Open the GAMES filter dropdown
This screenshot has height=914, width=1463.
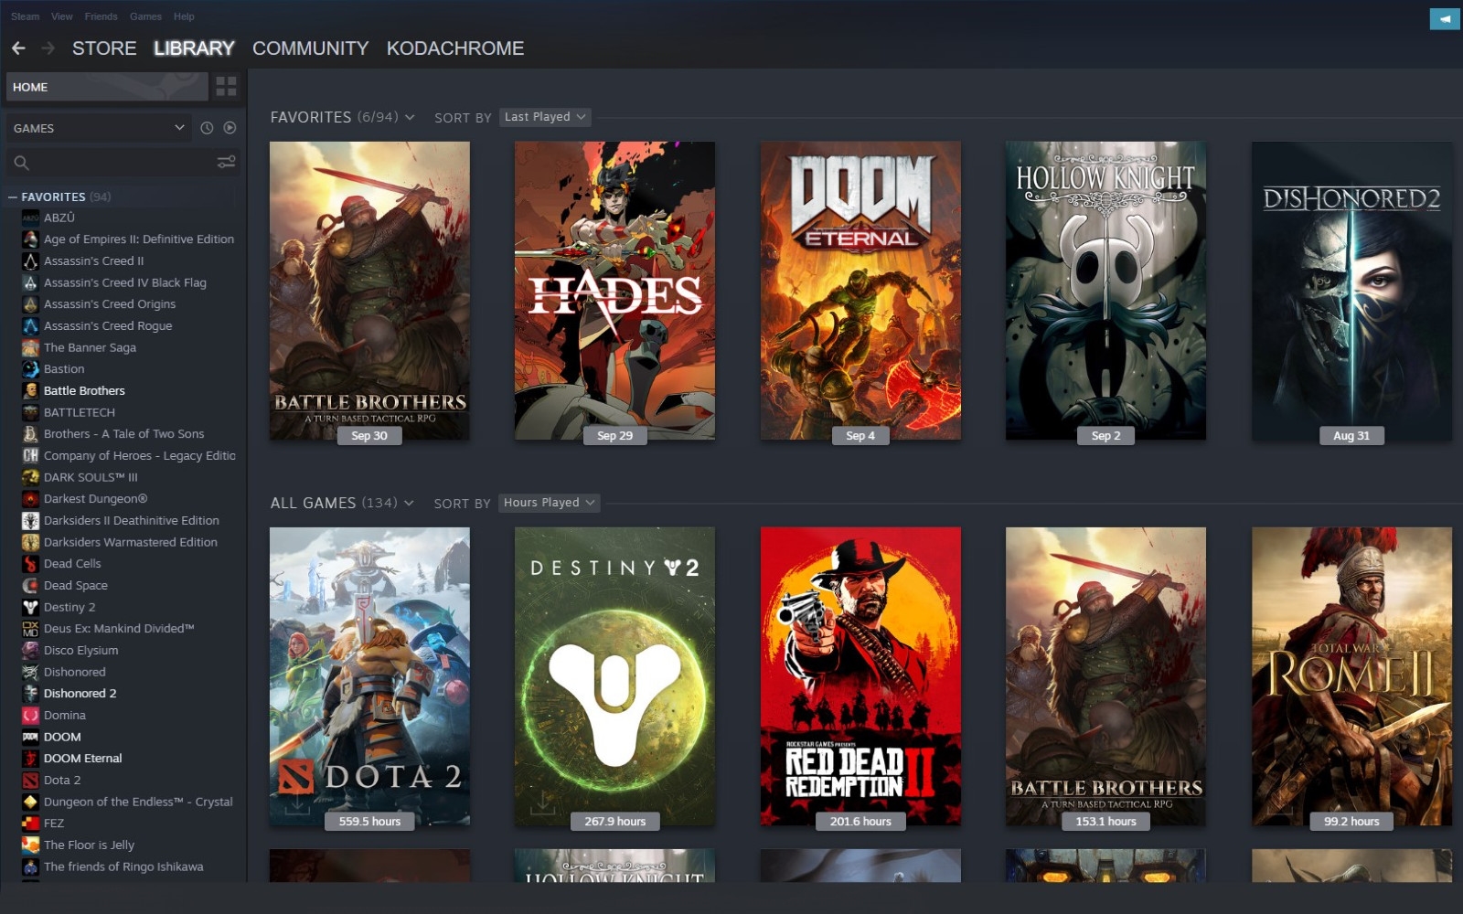(99, 128)
